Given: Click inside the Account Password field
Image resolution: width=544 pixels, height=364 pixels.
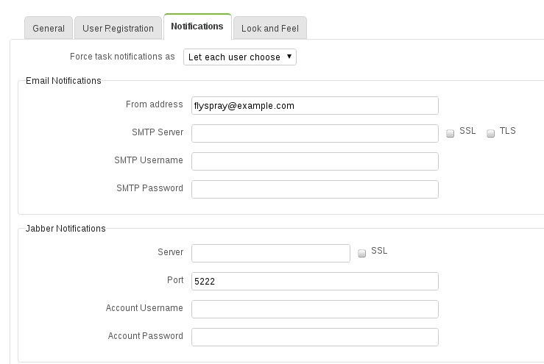Looking at the screenshot, I should (315, 337).
